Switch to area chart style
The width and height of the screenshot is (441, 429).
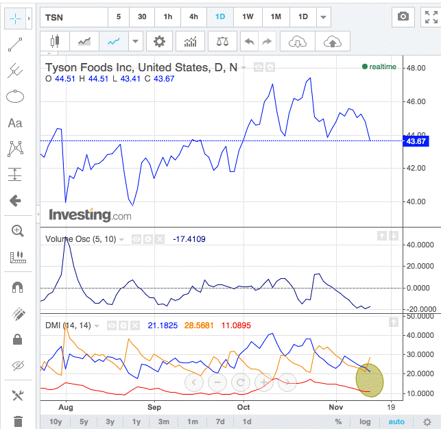point(84,42)
